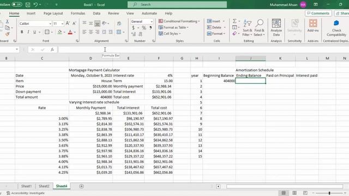Select Align Right
The image size is (349, 196).
point(97,32)
